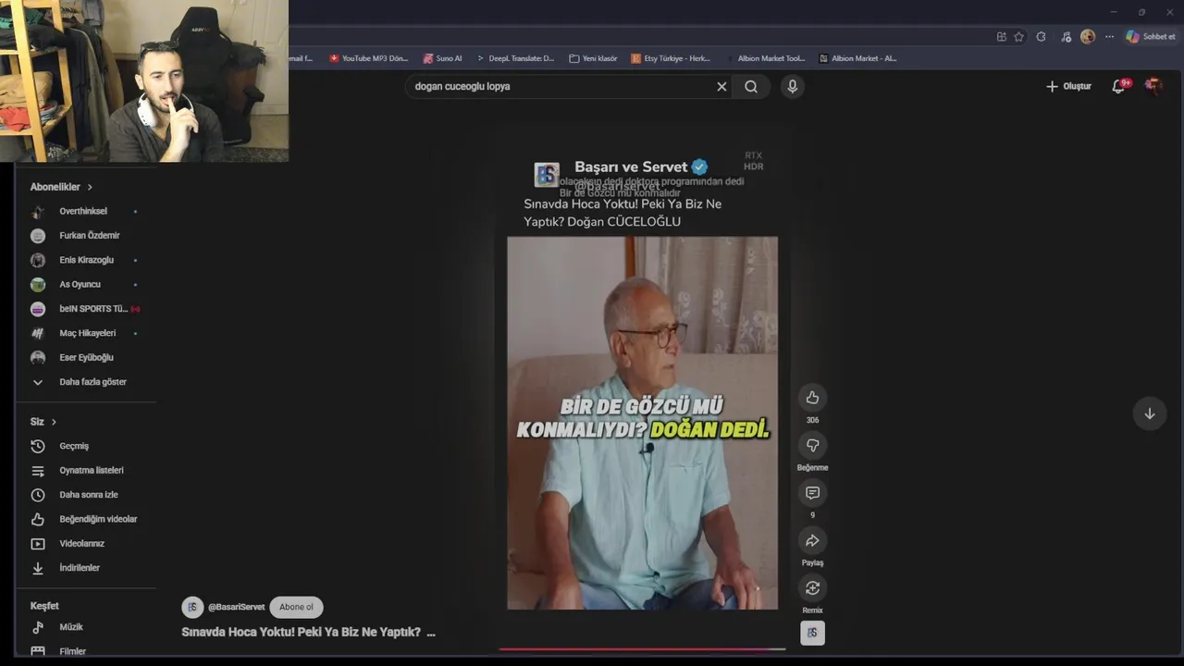Open the Eser Eyüboğlu channel
The image size is (1184, 666).
[85, 357]
